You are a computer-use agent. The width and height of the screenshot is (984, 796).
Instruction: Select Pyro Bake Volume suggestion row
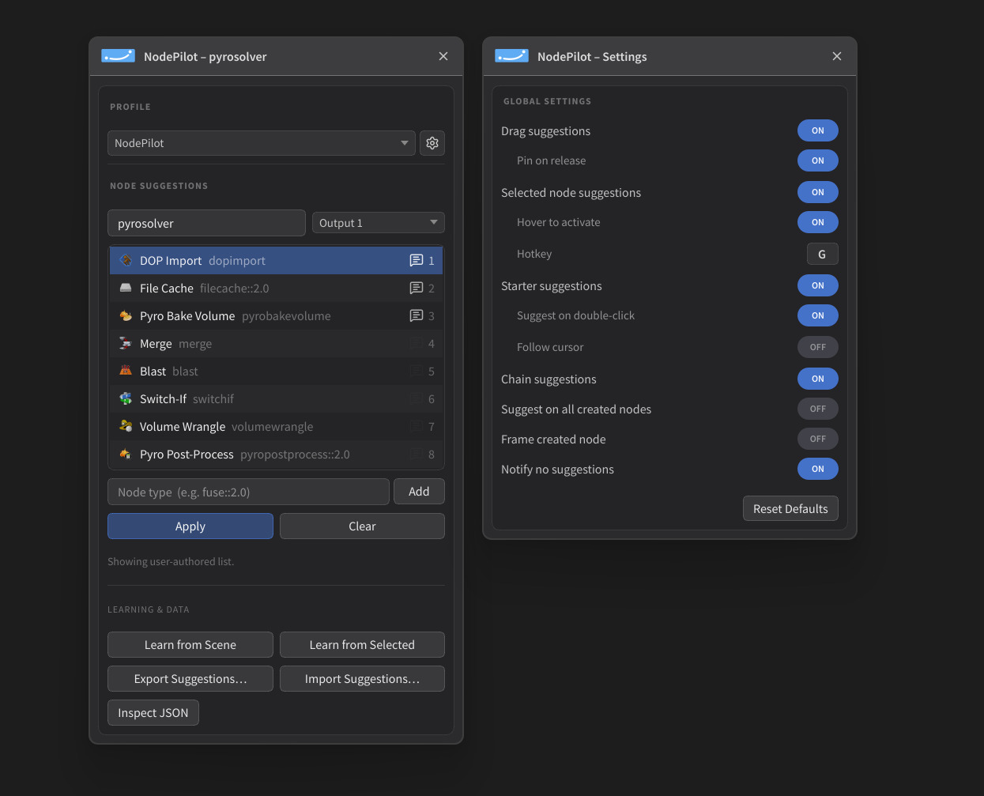(276, 315)
